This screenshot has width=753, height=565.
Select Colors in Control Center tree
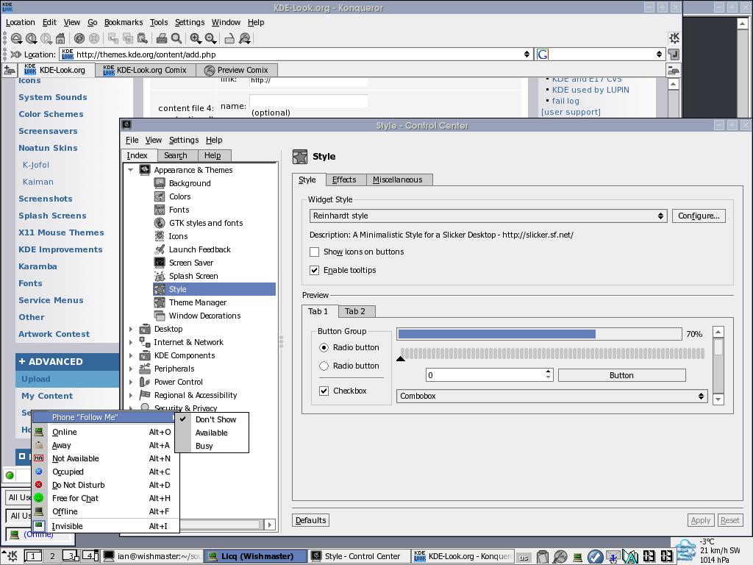(179, 196)
